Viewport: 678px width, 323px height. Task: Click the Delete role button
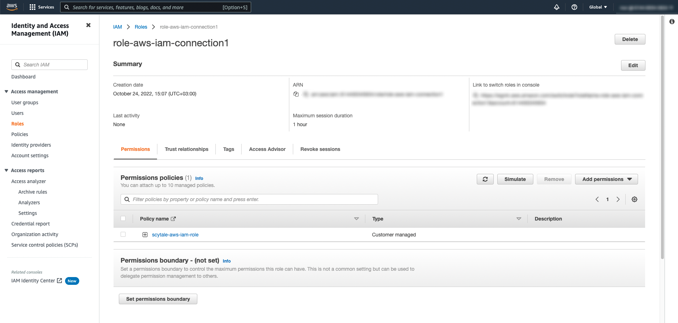tap(630, 39)
